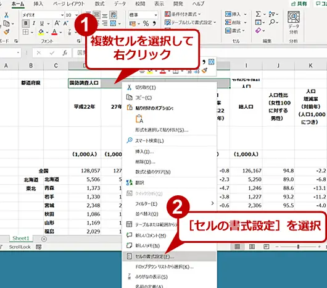The width and height of the screenshot is (327, 288).
Task: Open the 標準 number format dropdown
Action: point(155,15)
